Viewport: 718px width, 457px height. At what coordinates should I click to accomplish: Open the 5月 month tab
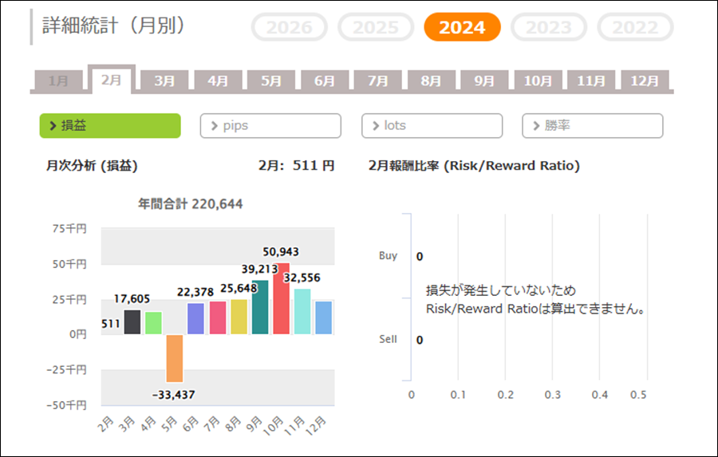click(271, 81)
